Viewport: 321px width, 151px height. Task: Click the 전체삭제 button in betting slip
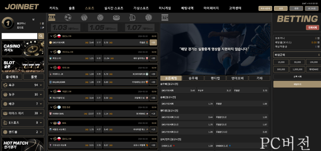tap(313, 28)
